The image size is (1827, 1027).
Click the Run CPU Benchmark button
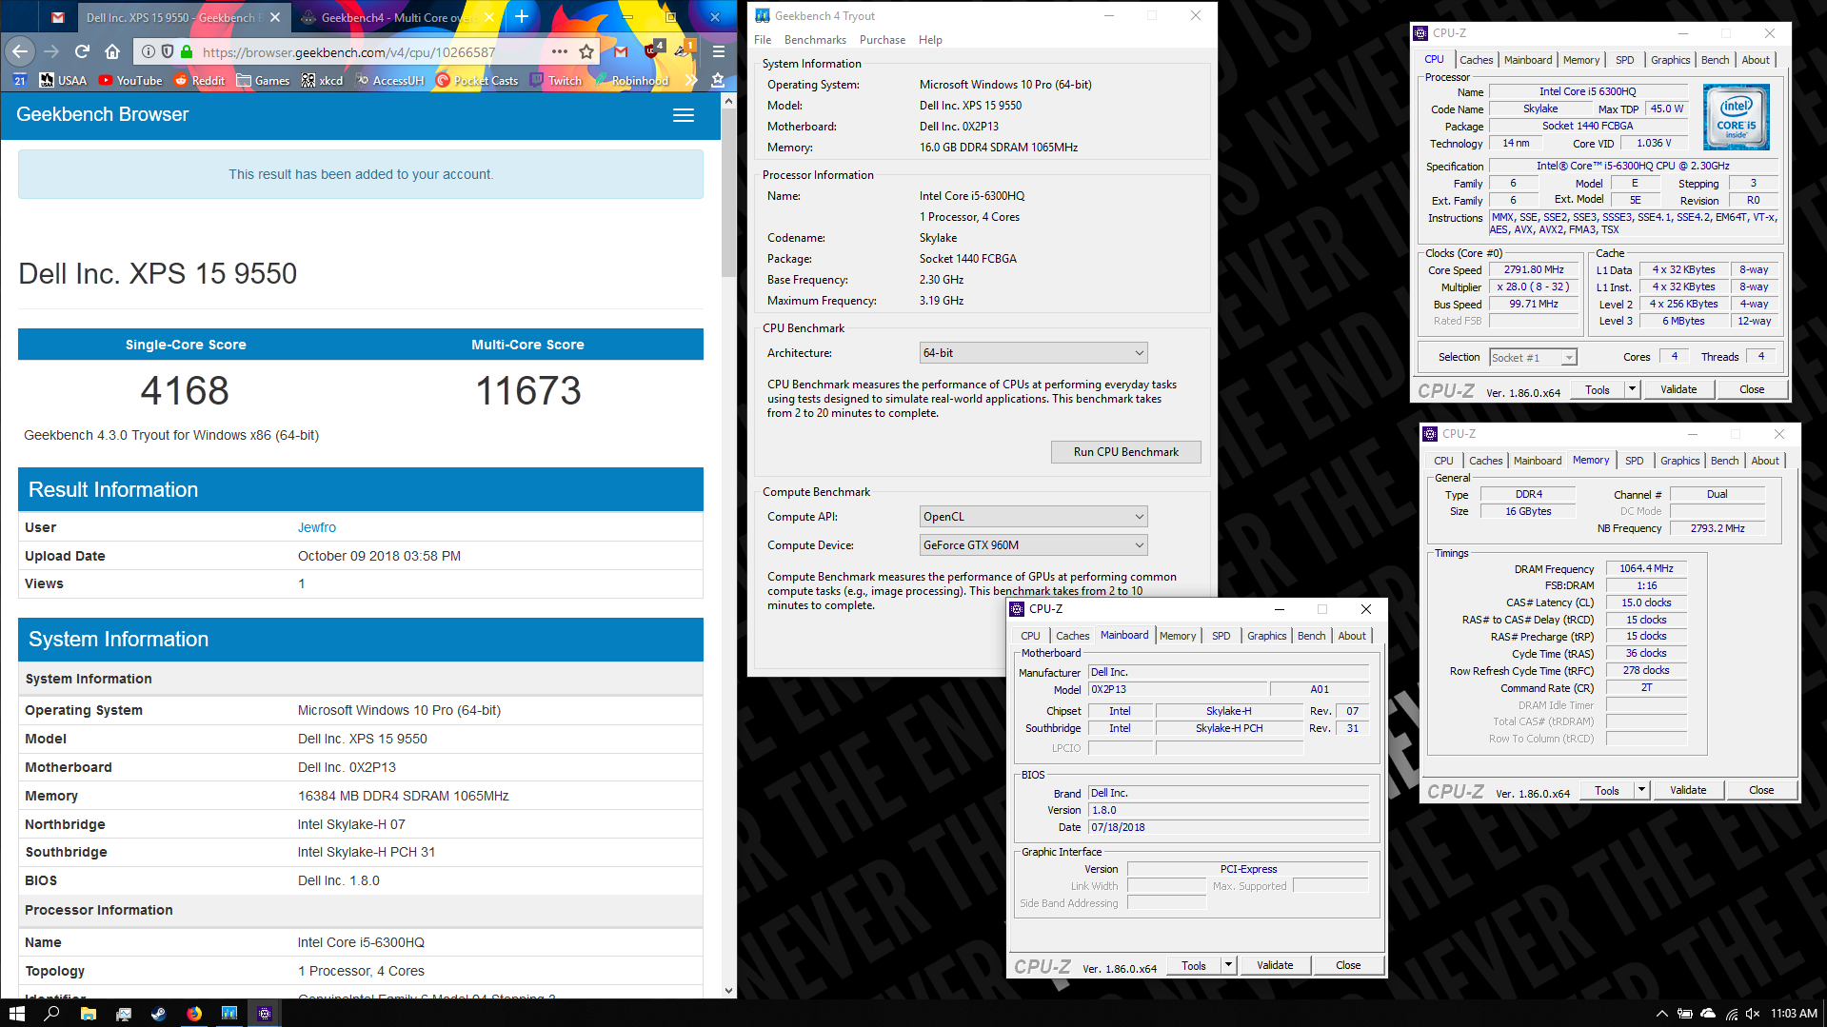click(x=1125, y=452)
